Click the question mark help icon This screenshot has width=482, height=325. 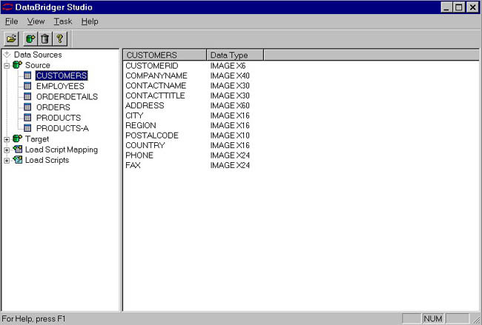point(59,38)
